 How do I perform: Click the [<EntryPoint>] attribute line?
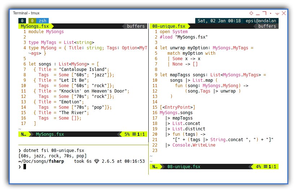coord(178,107)
